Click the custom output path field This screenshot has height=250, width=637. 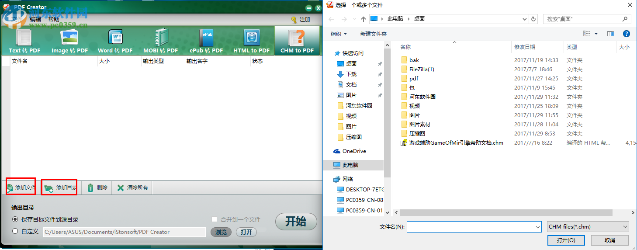124,232
